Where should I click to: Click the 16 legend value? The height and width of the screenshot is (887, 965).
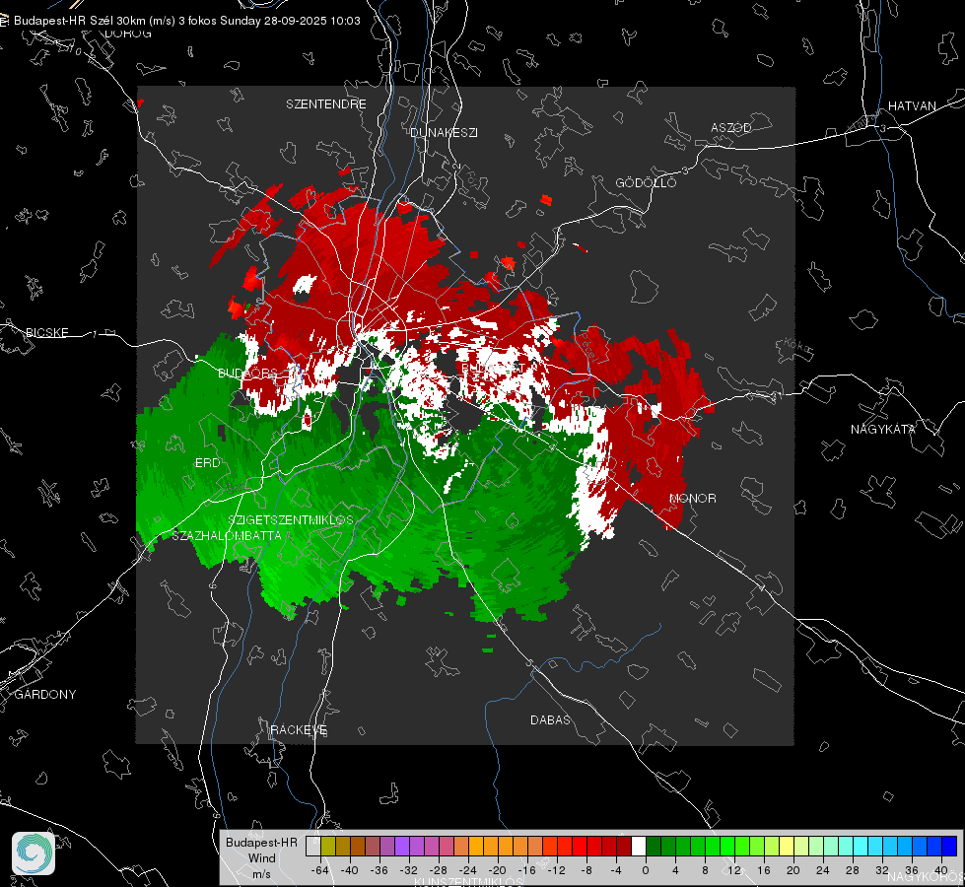(764, 870)
